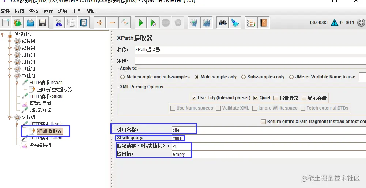This screenshot has height=188, width=366.
Task: Open the 运行 menu
Action: click(x=48, y=11)
